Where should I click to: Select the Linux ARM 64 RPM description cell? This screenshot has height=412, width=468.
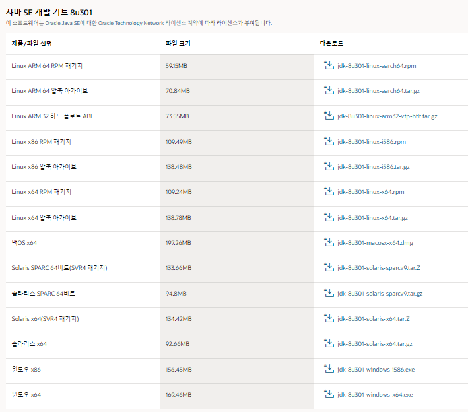pos(83,67)
